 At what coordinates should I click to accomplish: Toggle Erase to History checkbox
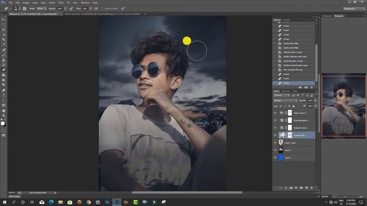click(x=102, y=9)
